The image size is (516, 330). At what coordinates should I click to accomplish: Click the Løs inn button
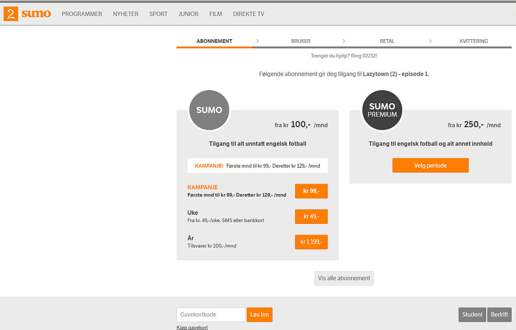coord(259,314)
